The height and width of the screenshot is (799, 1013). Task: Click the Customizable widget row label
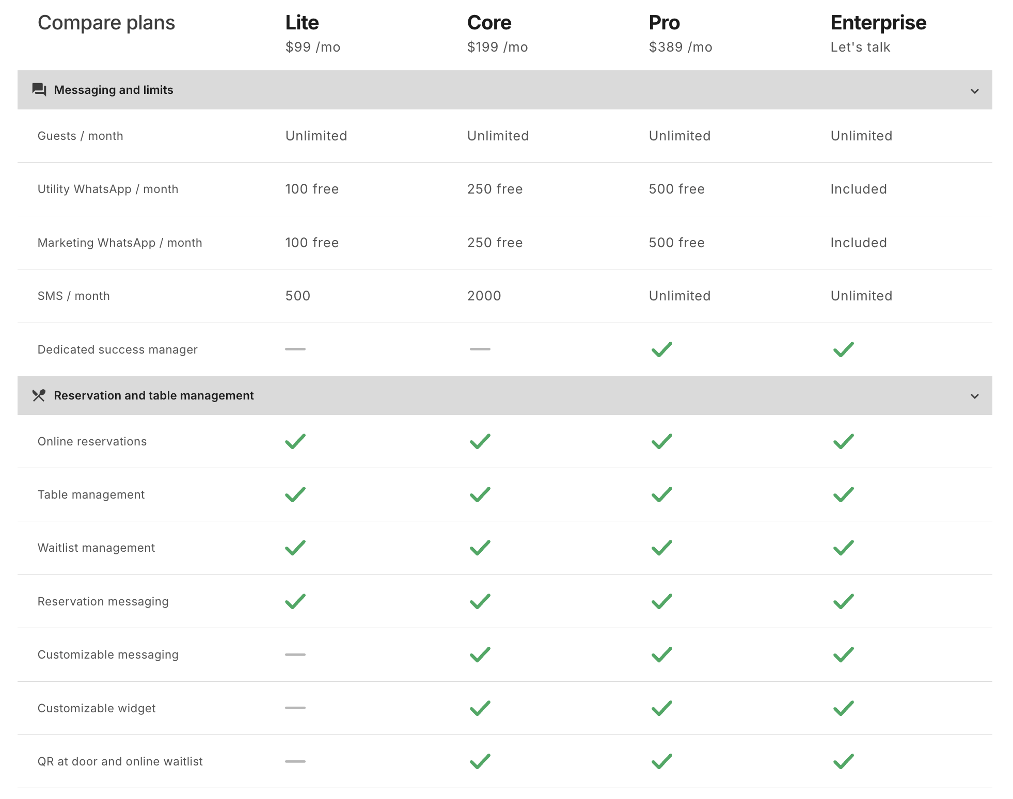pos(97,708)
